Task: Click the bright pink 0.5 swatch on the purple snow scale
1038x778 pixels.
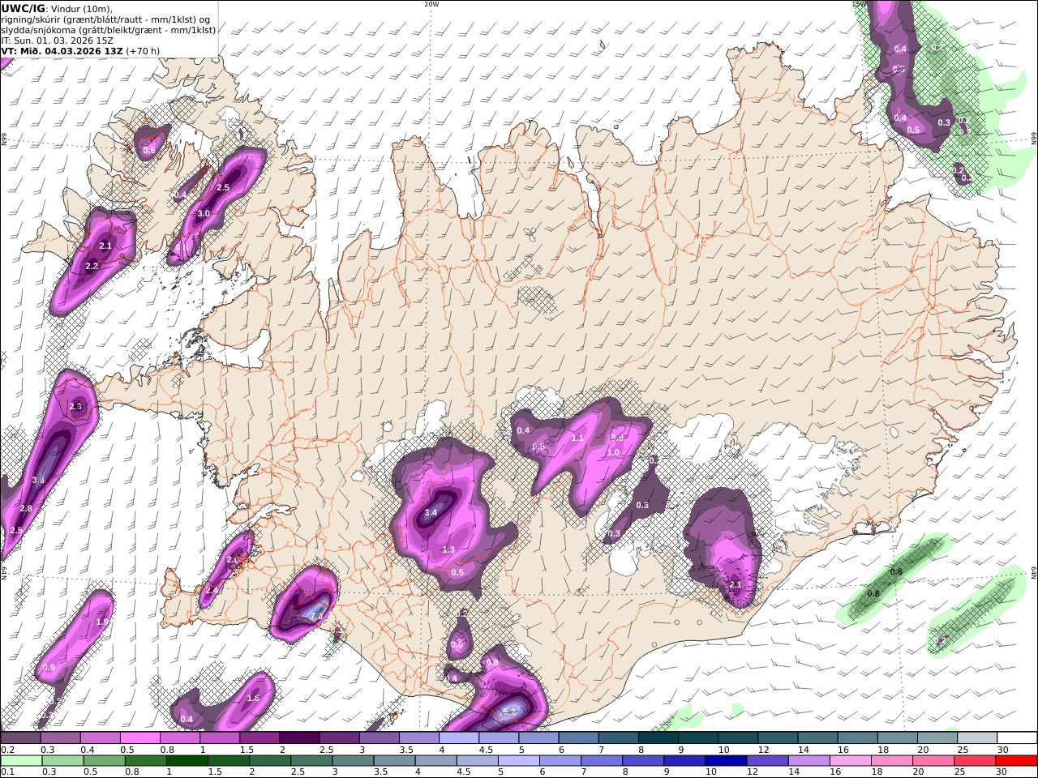Action: [140, 737]
